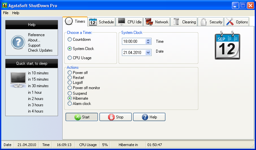This screenshot has width=256, height=150.
Task: Click the Time spinner arrows
Action: tap(148, 41)
